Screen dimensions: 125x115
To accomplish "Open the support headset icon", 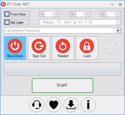I will tap(37, 105).
